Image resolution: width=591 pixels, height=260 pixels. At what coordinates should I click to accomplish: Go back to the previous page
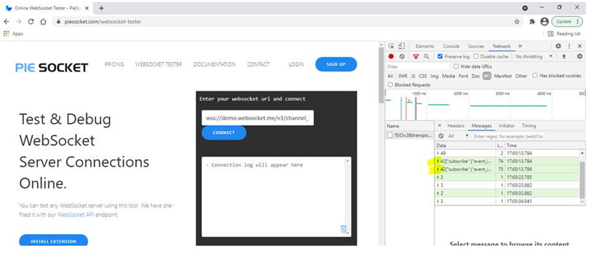pos(7,21)
